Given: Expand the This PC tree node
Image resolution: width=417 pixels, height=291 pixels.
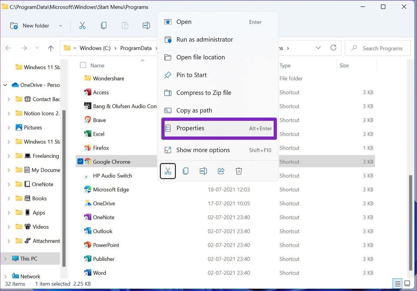Looking at the screenshot, I should click(x=5, y=259).
